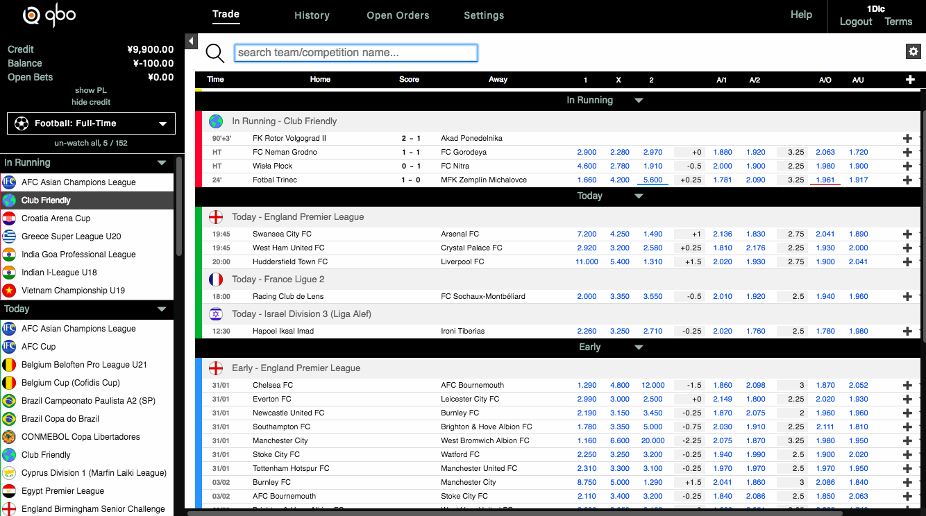Click the FC Sochaux-Montbéliard team name

coord(483,296)
